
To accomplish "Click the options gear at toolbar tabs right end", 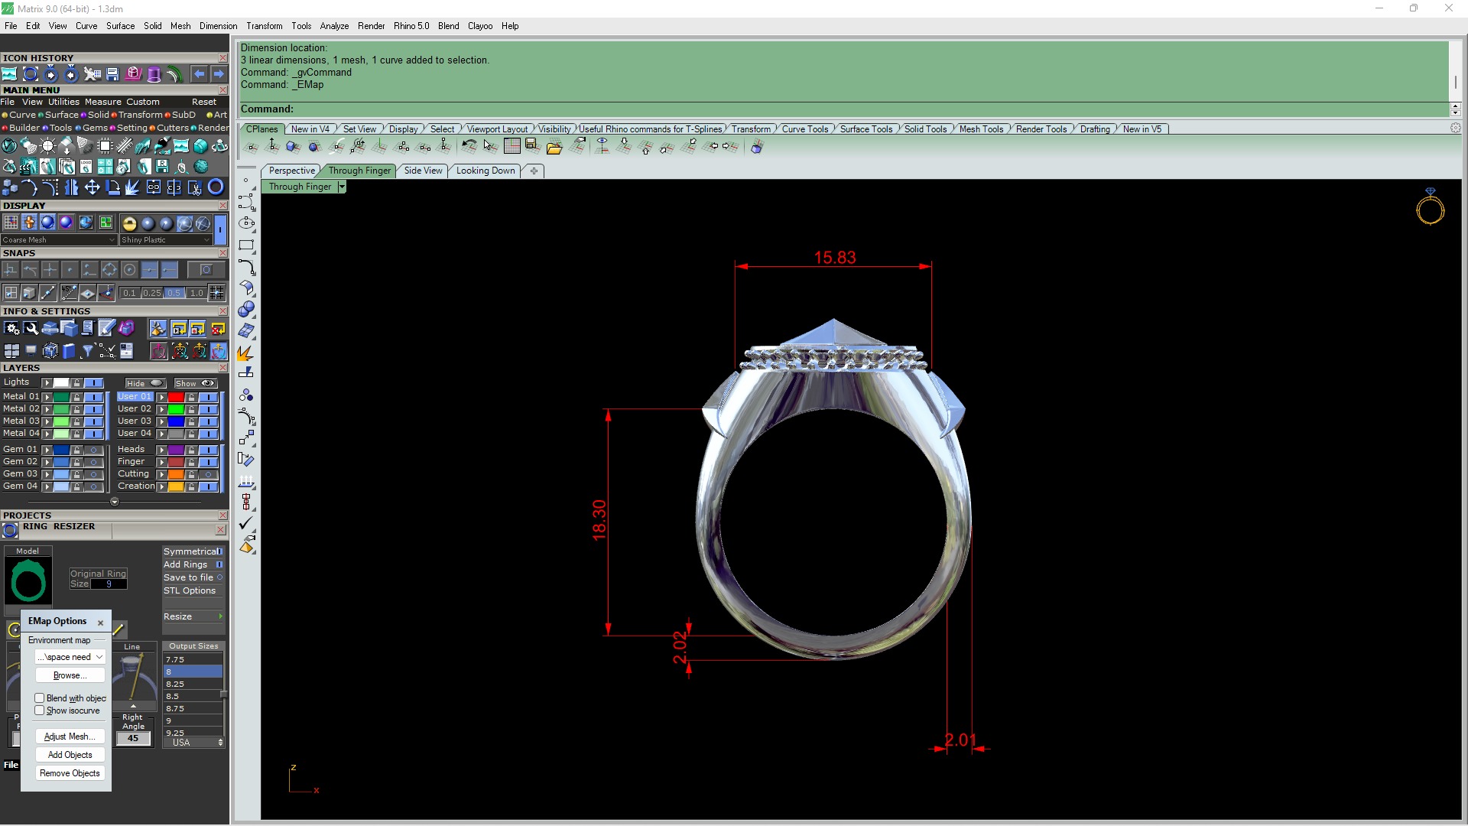I will (x=1456, y=128).
